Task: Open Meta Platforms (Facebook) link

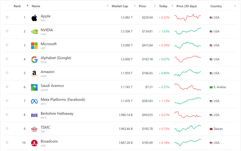Action: (x=63, y=100)
